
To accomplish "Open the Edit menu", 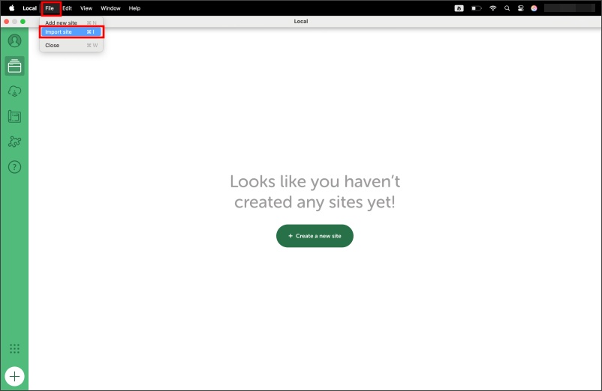I will pyautogui.click(x=68, y=8).
